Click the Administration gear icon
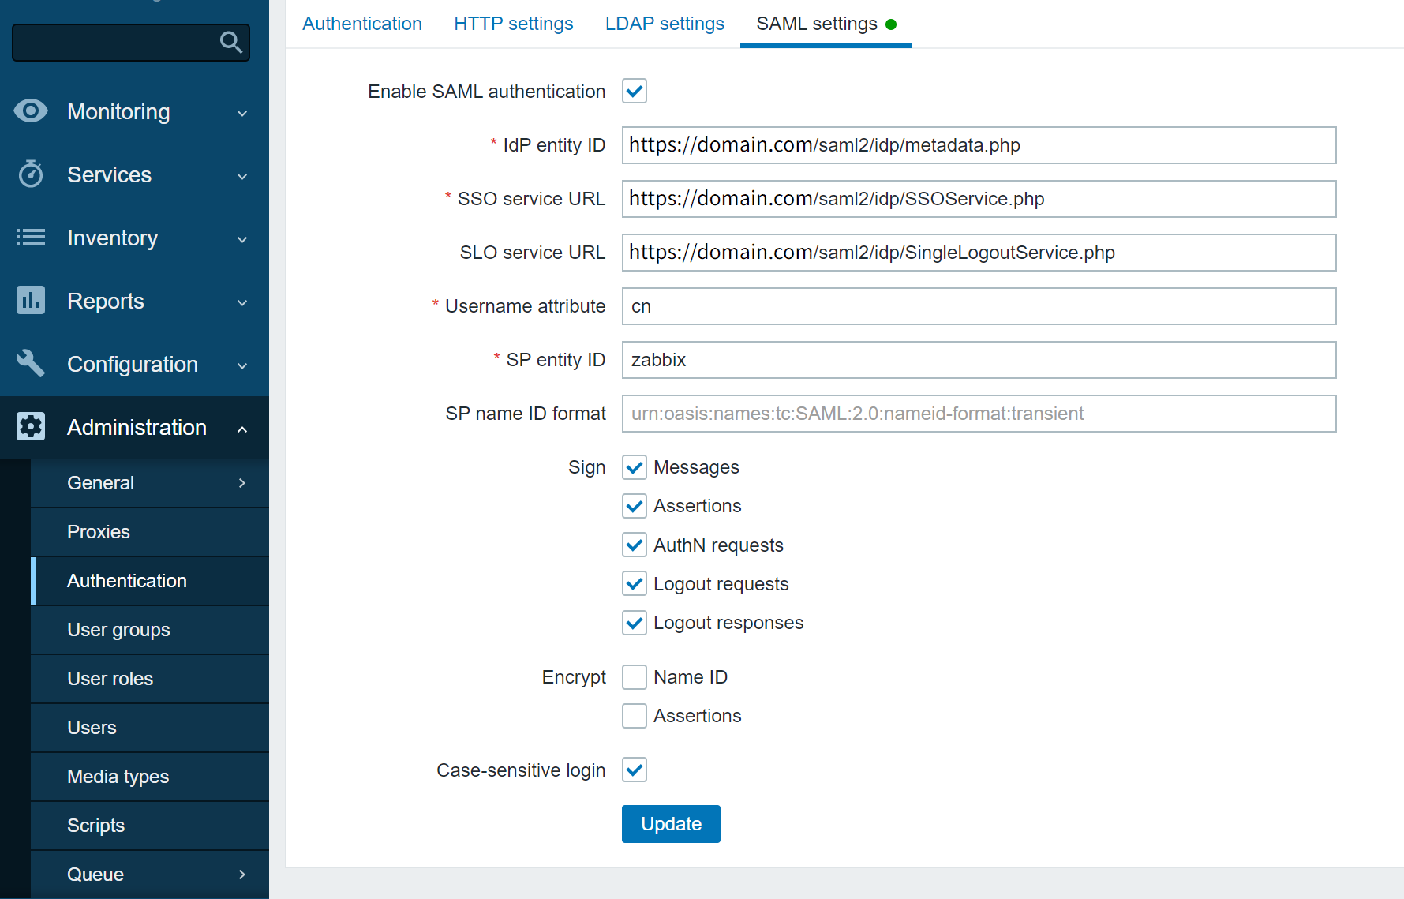 point(31,427)
